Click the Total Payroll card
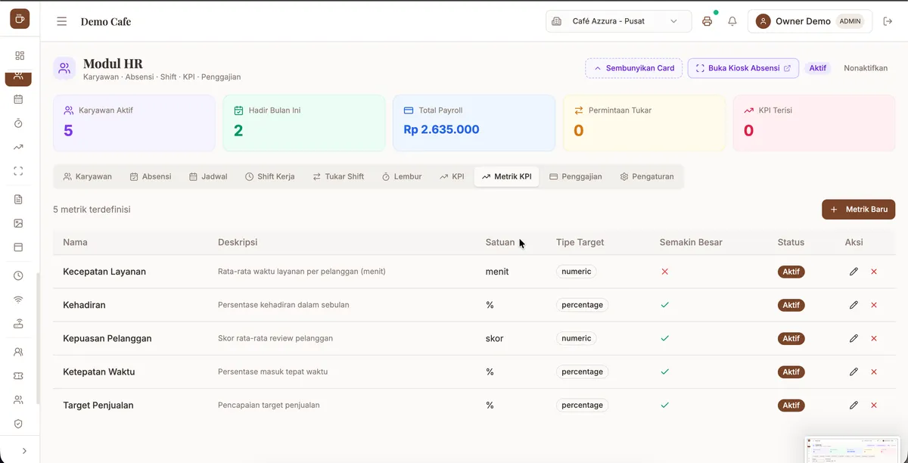The image size is (908, 463). [474, 123]
